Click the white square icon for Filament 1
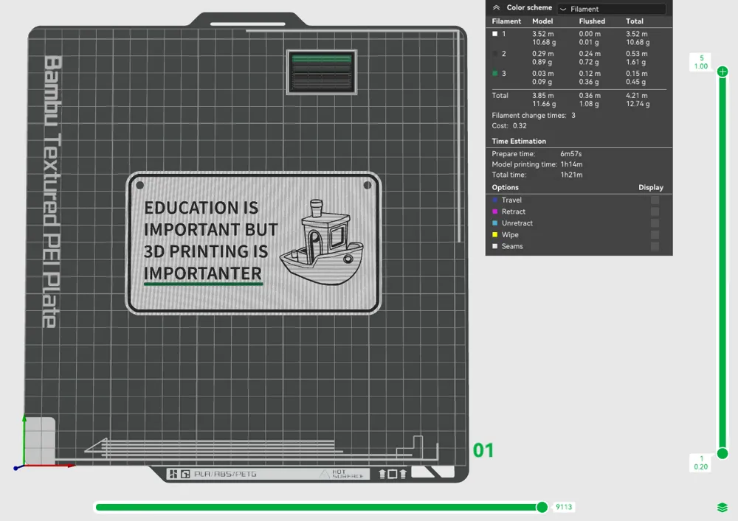The height and width of the screenshot is (521, 738). click(496, 34)
